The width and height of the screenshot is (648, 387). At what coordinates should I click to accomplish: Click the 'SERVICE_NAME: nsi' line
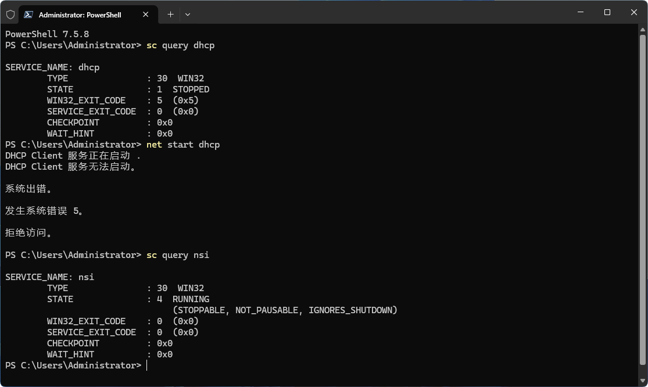[49, 277]
